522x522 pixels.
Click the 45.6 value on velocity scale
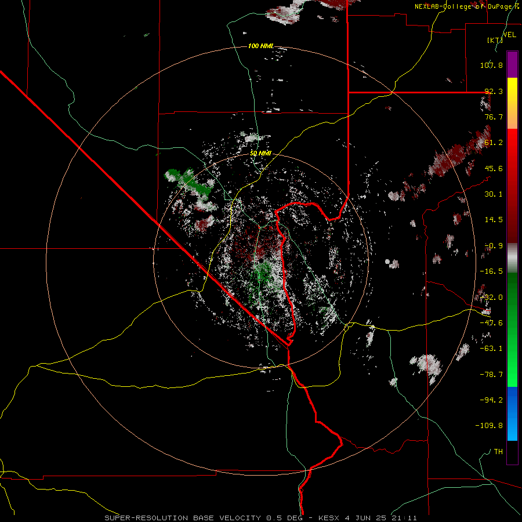click(x=494, y=168)
